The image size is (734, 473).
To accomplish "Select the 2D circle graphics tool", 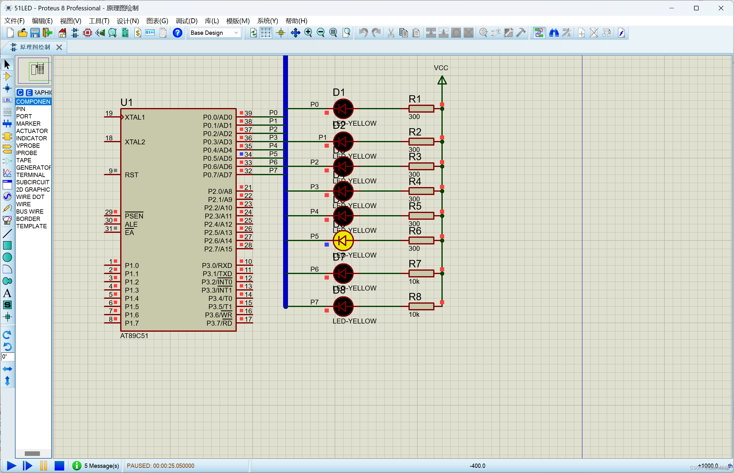I will pyautogui.click(x=7, y=257).
